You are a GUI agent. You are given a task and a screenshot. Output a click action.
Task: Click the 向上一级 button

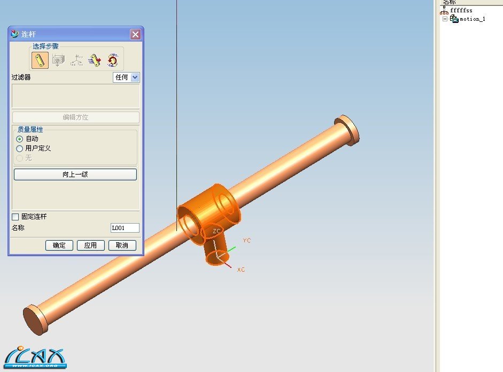pos(75,175)
